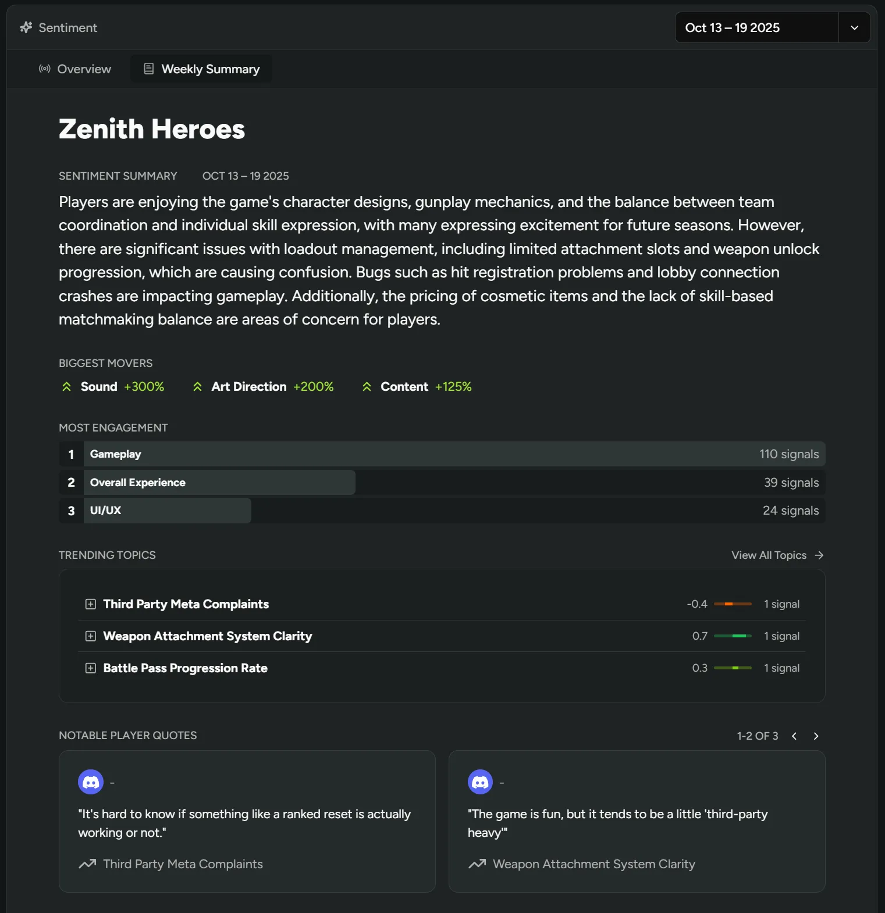The width and height of the screenshot is (885, 913).
Task: Click the trending arrow icon beside Third Party Meta Complaints quote tag
Action: click(x=87, y=864)
